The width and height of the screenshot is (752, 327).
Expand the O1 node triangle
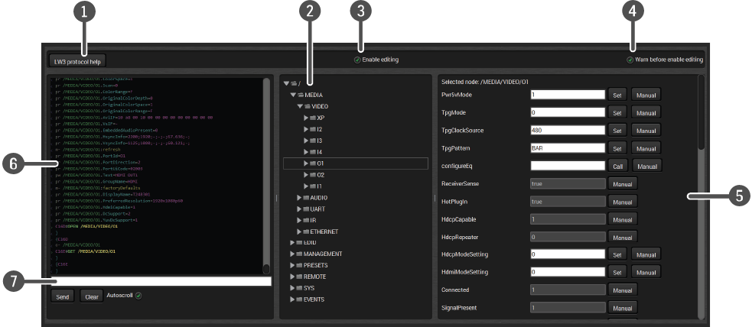click(306, 163)
